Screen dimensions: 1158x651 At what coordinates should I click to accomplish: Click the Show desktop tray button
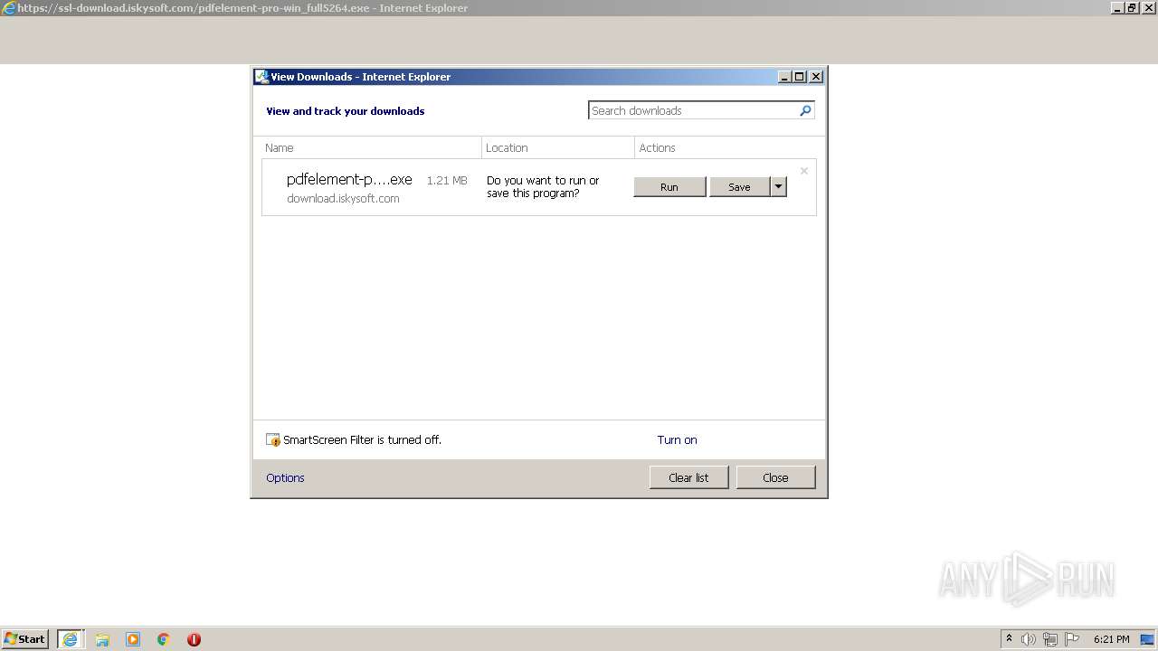(x=1148, y=639)
